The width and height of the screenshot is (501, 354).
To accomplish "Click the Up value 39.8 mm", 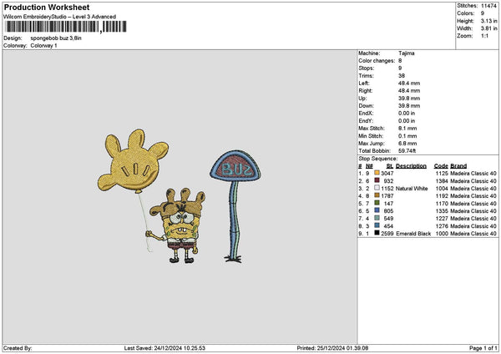I will coord(409,99).
